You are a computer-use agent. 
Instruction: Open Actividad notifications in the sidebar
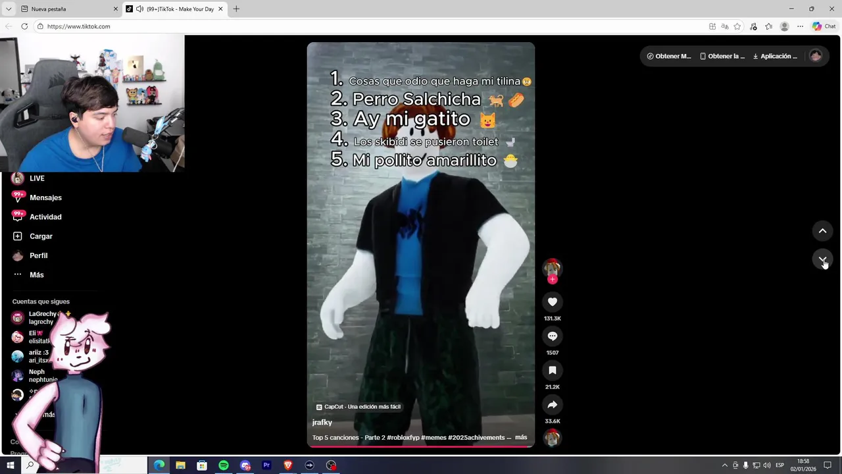click(x=45, y=217)
